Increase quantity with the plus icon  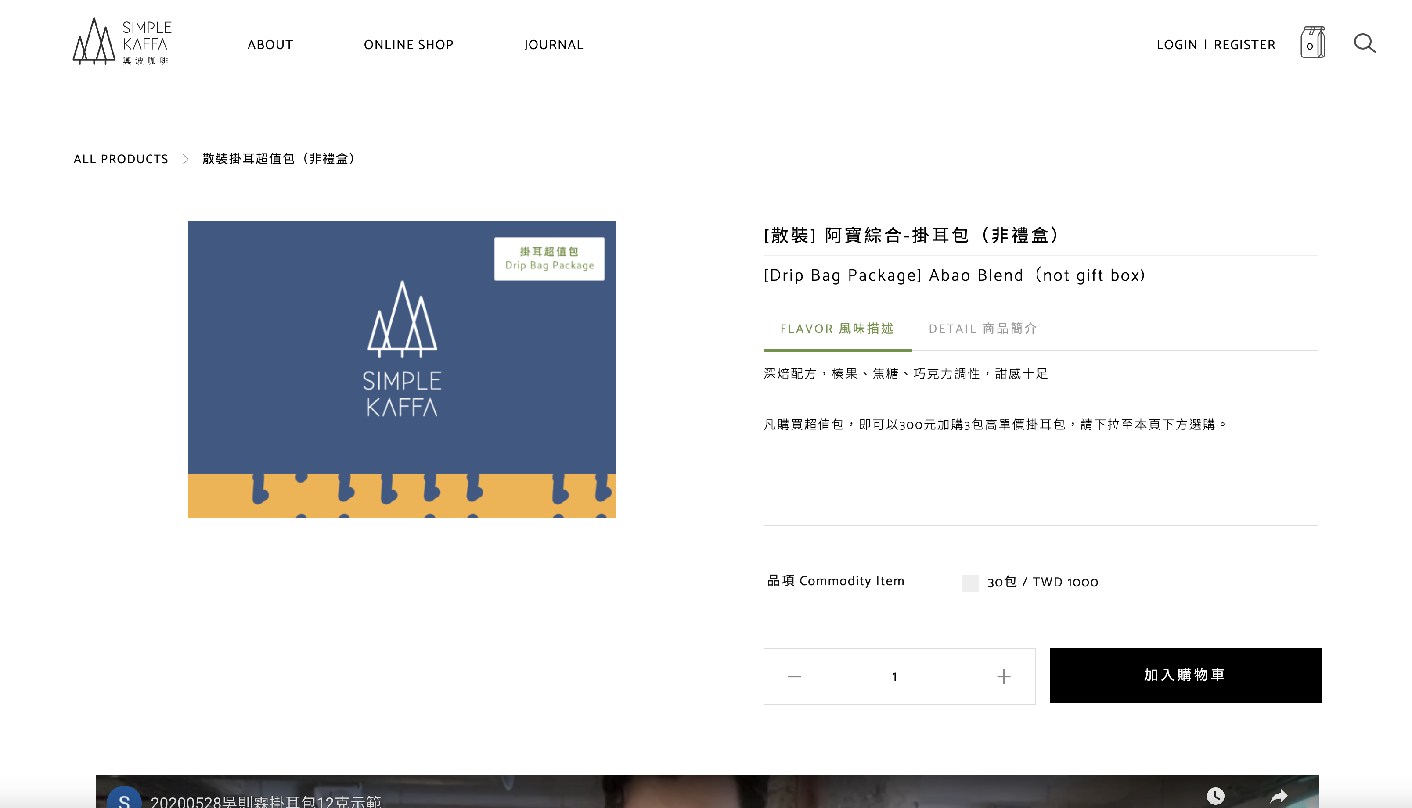[x=1003, y=676]
